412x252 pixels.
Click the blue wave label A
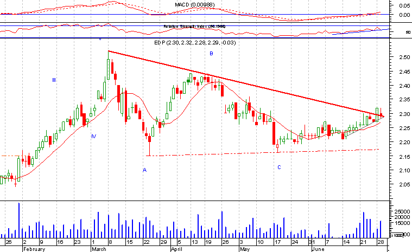point(144,170)
